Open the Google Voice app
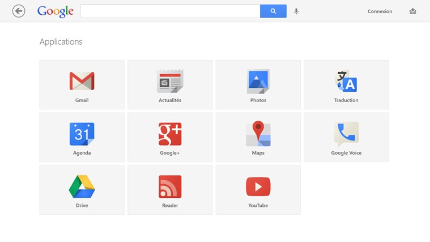The image size is (430, 242). 346,137
